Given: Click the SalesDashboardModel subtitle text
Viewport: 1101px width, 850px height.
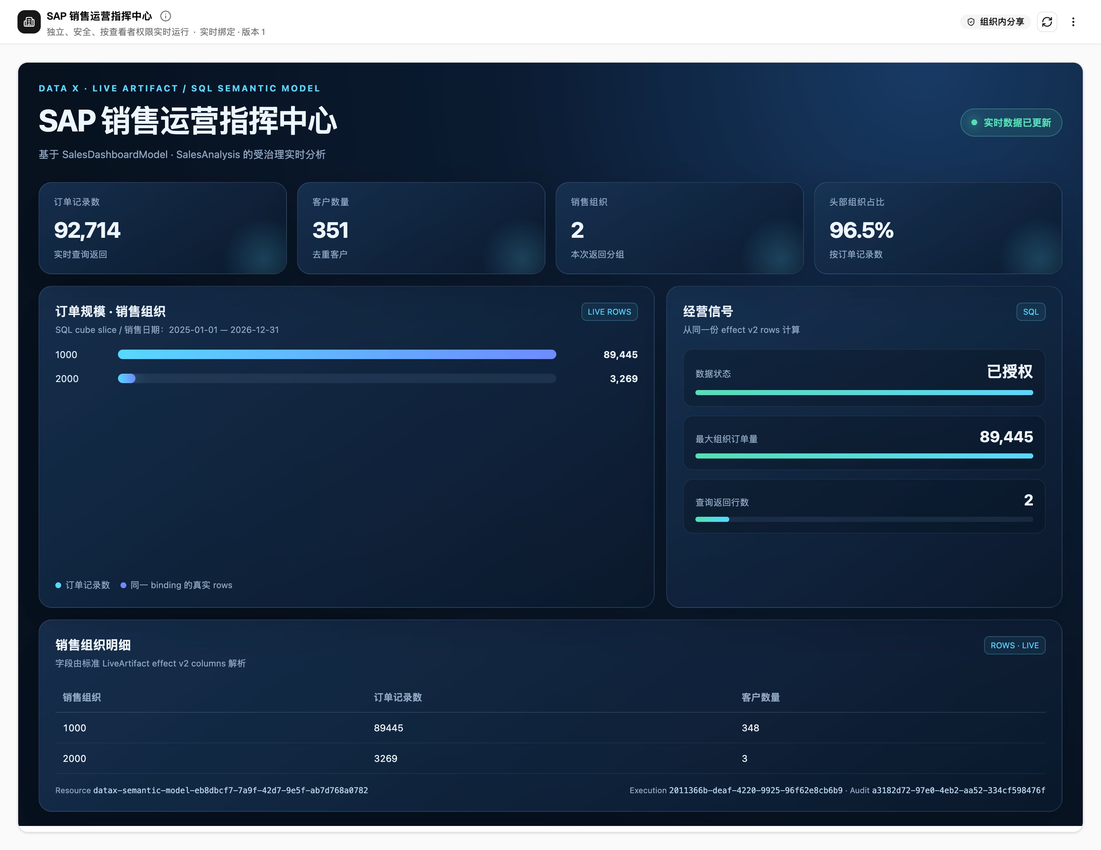Looking at the screenshot, I should point(182,154).
